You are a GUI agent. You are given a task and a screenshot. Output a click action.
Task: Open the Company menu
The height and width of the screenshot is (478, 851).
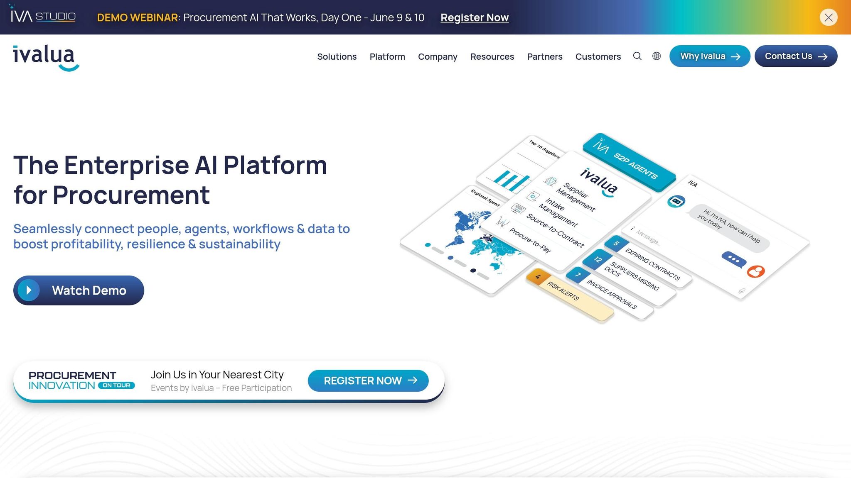point(438,56)
